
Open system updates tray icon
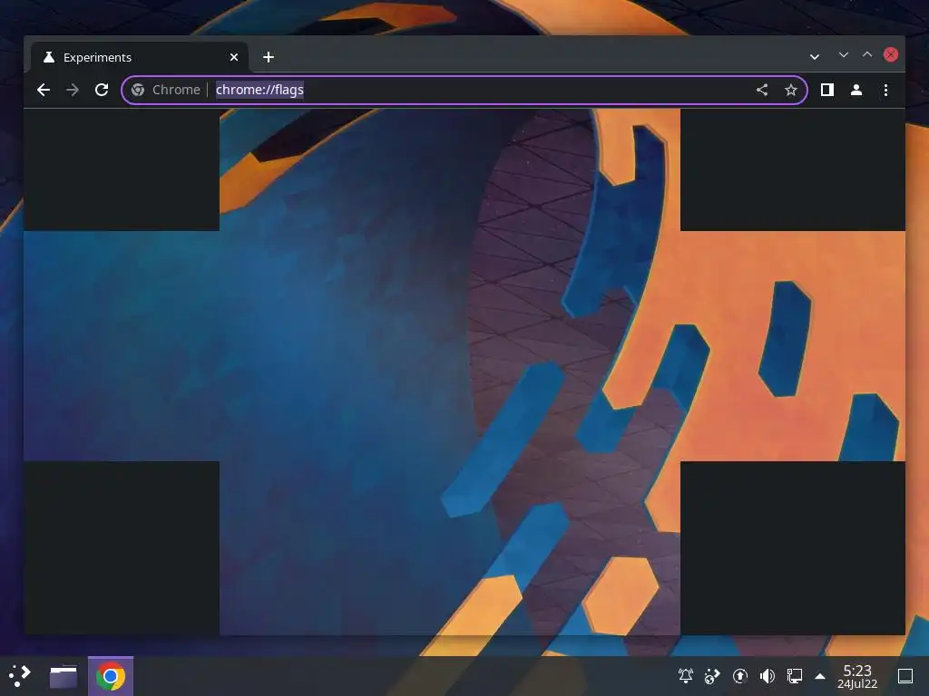coord(740,676)
